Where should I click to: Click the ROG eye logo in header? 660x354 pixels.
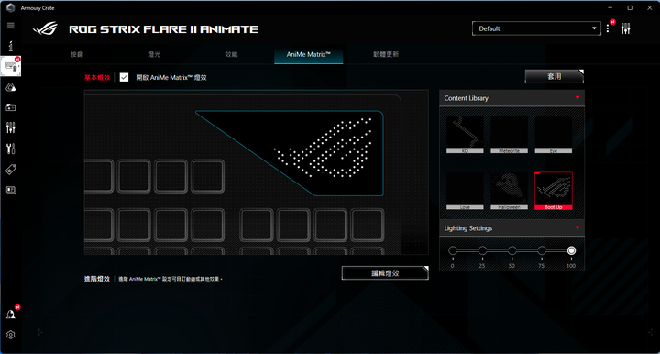(x=45, y=28)
